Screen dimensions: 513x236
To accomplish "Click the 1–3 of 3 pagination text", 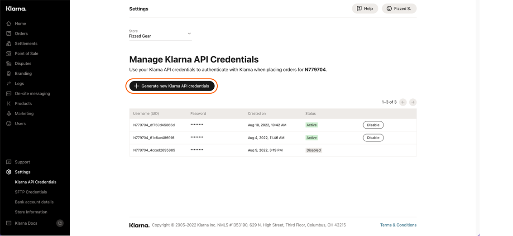I will point(389,102).
